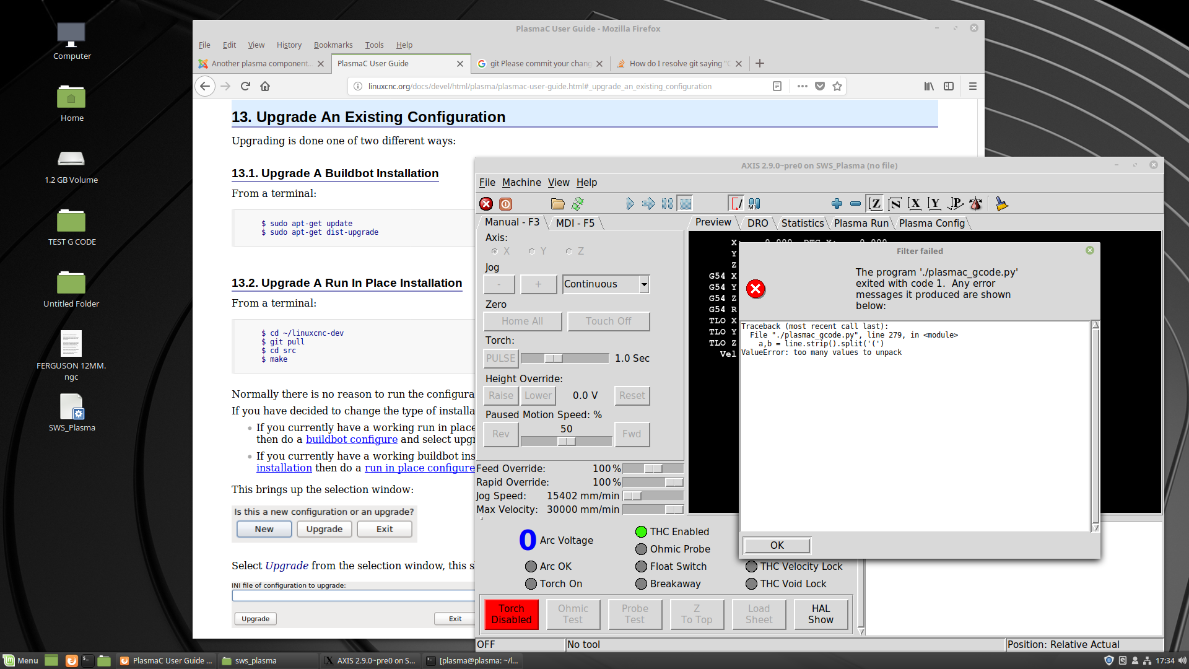Screen dimensions: 1189x669
Task: Open new Firefox tab
Action: pos(760,63)
